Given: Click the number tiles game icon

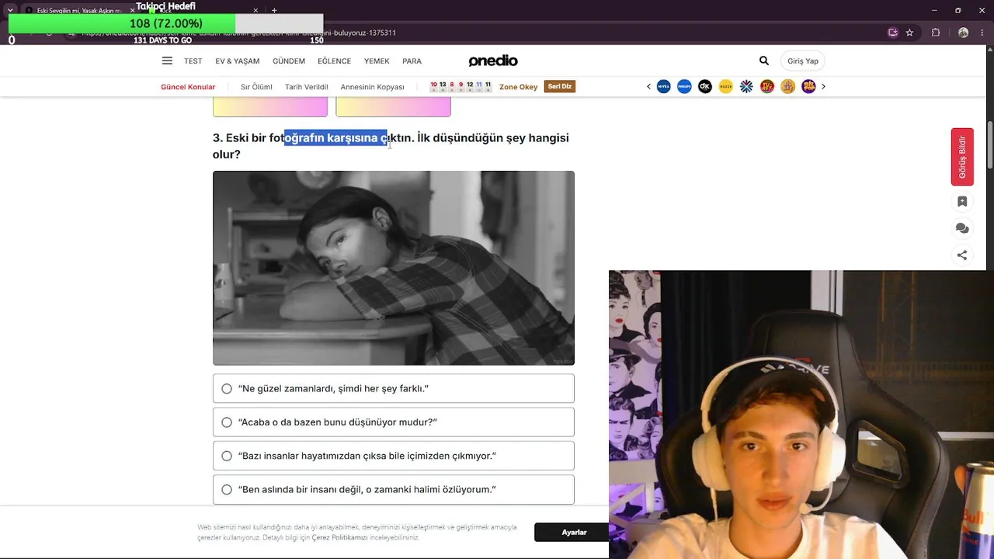Looking at the screenshot, I should [461, 86].
